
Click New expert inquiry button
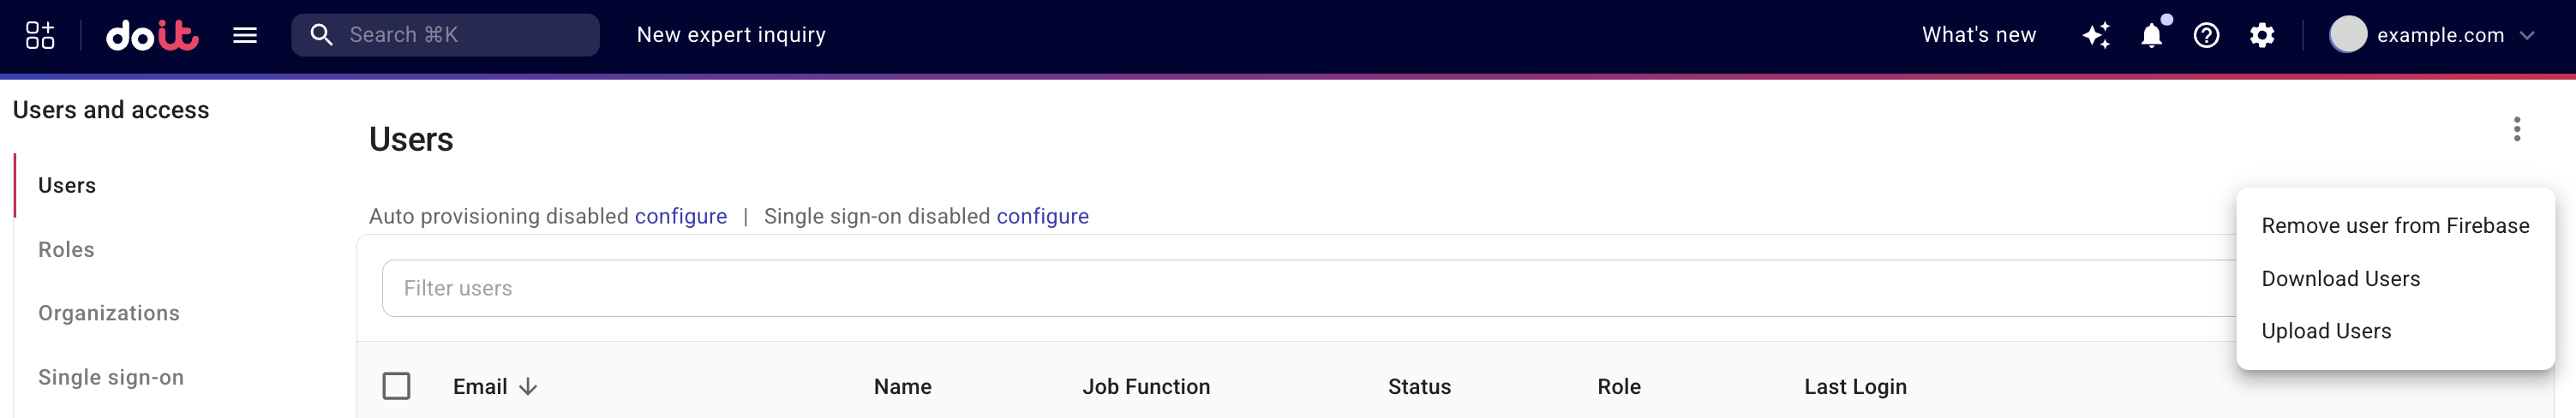731,35
